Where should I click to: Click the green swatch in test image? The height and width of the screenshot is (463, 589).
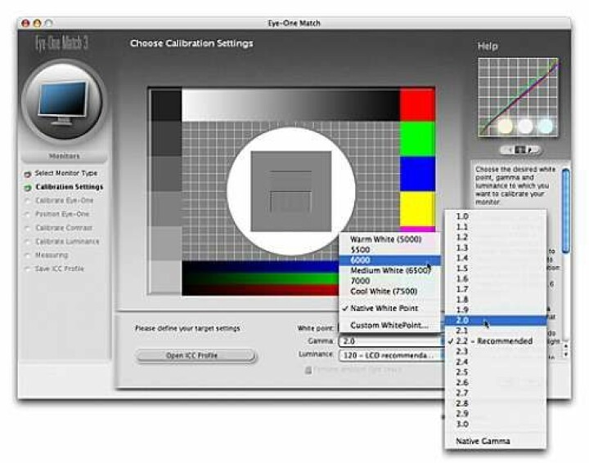click(x=417, y=139)
